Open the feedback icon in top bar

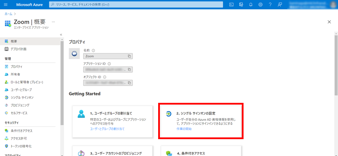pyautogui.click(x=280, y=4)
